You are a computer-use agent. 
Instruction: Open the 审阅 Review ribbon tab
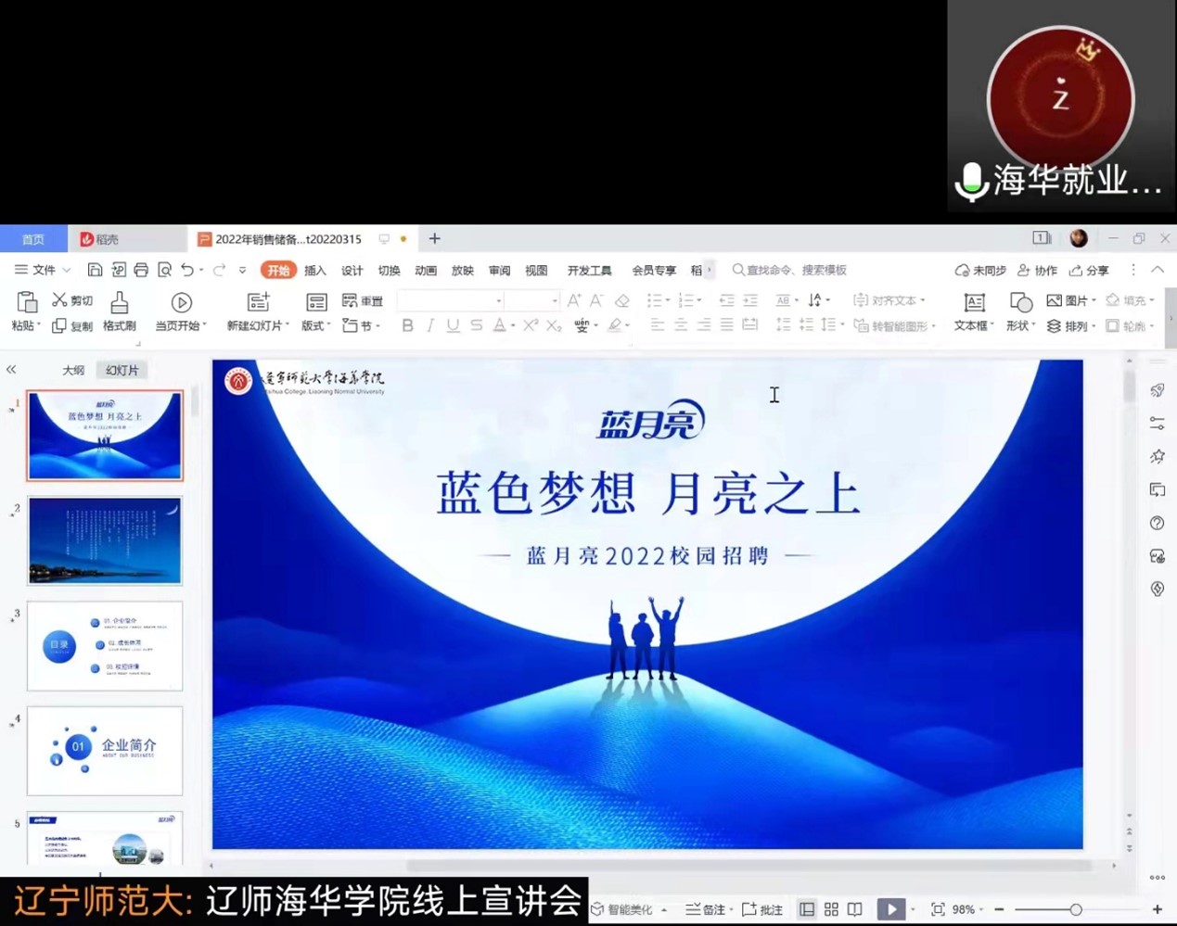click(500, 271)
